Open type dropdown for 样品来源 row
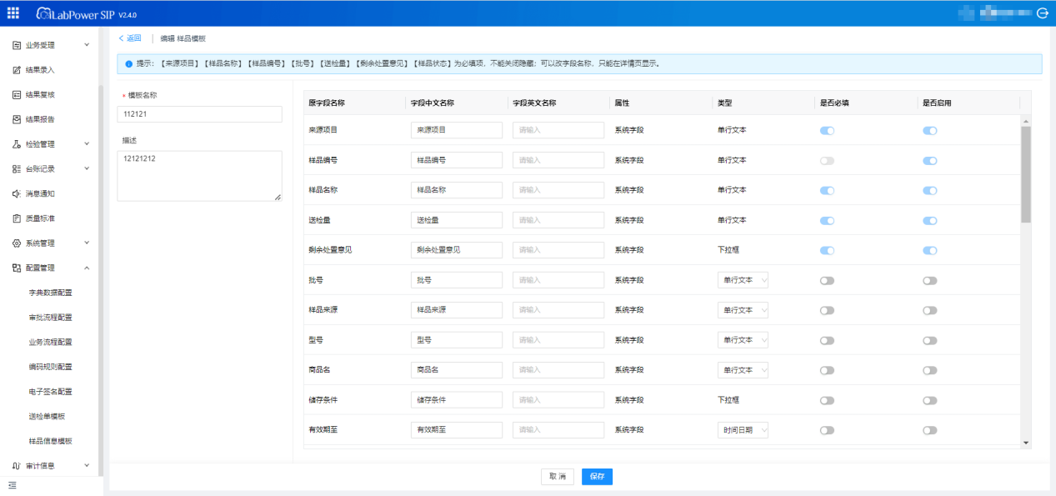Image resolution: width=1056 pixels, height=496 pixels. [x=743, y=310]
